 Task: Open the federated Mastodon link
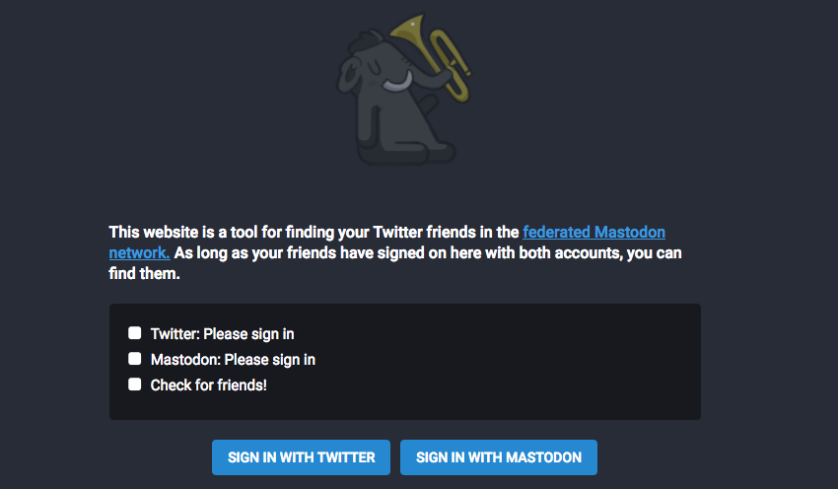(594, 232)
